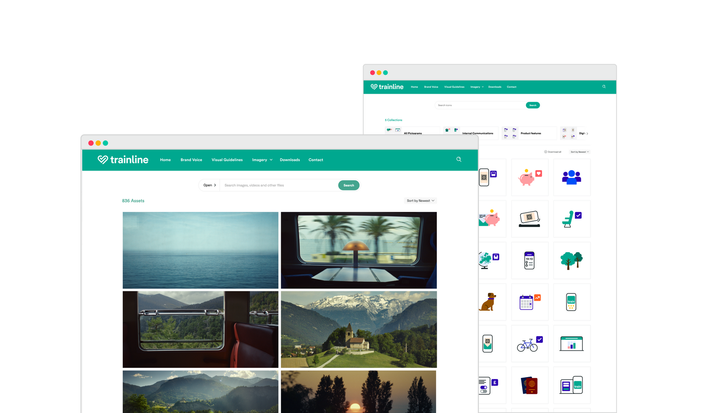Open the misty green hills photo

200,392
